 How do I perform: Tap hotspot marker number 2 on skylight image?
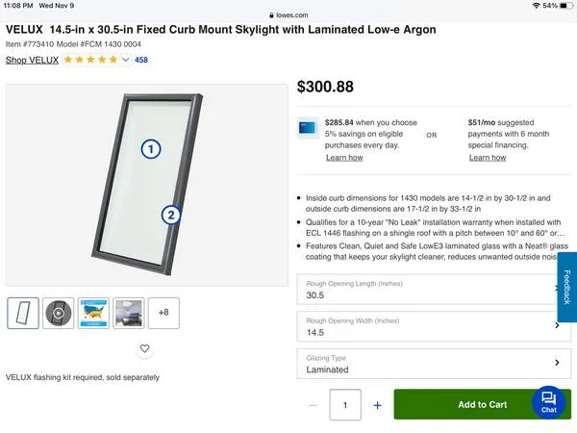170,215
